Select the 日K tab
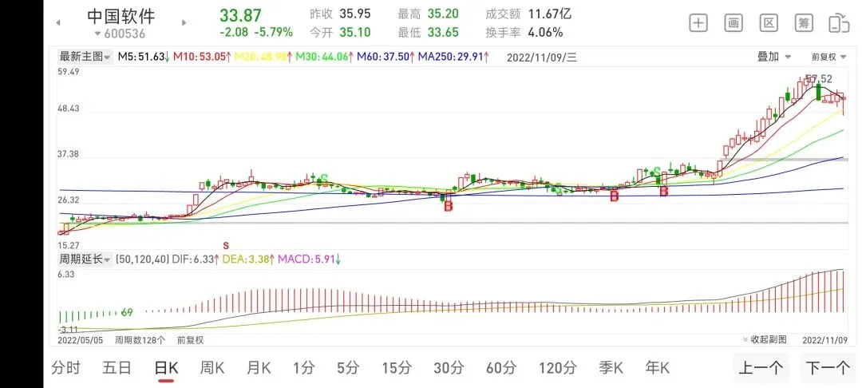This screenshot has height=388, width=862. pos(166,368)
